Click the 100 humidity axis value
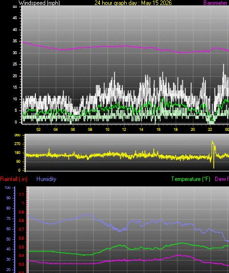Viewport: 229px width, 273px height. click(7, 188)
